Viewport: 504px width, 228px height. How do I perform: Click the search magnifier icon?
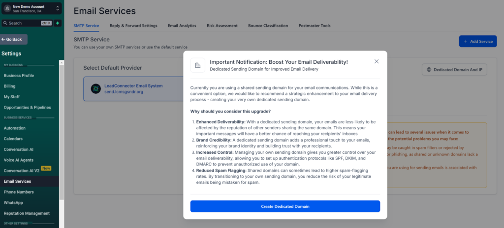pyautogui.click(x=5, y=23)
